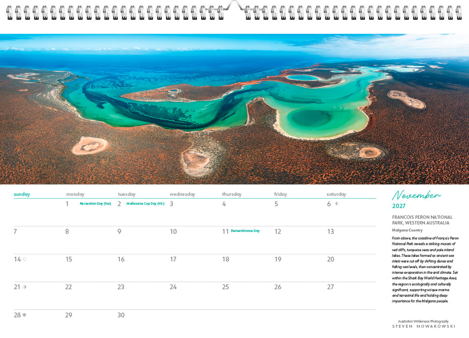Click the 'FRANCOIS PERON NATIONAL PARK, WESTERN AUSTRALIA' title

pyautogui.click(x=422, y=220)
